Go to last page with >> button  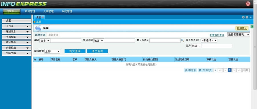pyautogui.click(x=239, y=70)
